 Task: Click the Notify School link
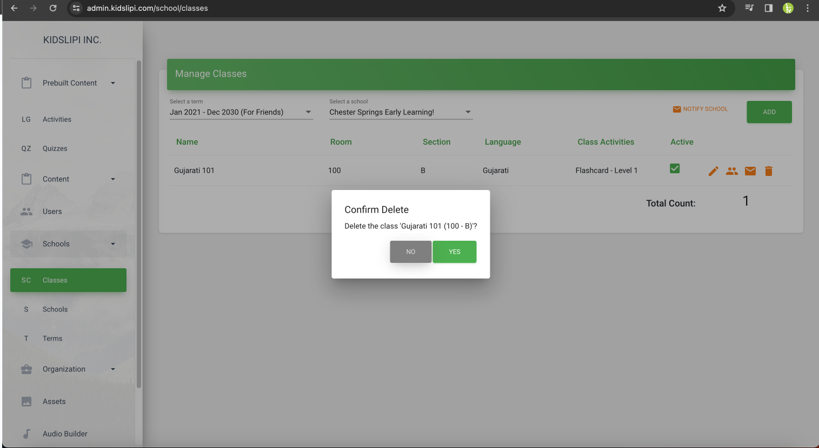tap(700, 109)
